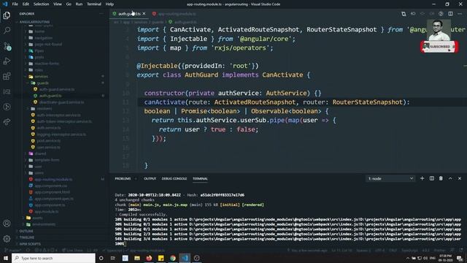Open the Accounts icon in activity bar
The image size is (467, 263).
(x=7, y=224)
